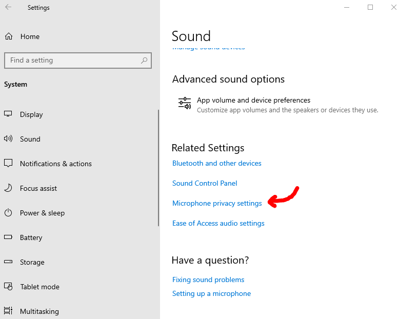Click the Notifications & actions icon
This screenshot has height=319, width=398.
[8, 164]
